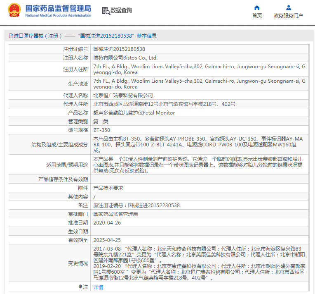Click the 注册证编号 row label
Viewport: 315px width, 294px height.
pos(75,49)
